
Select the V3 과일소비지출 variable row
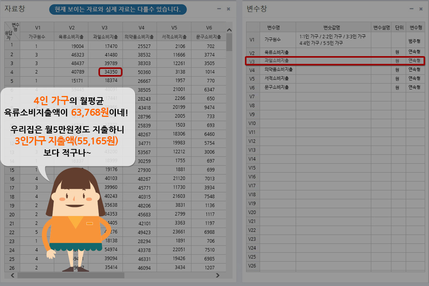point(336,61)
